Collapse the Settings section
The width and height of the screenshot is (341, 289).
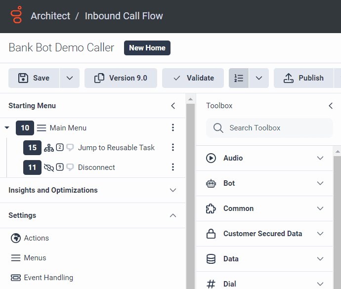(x=173, y=215)
